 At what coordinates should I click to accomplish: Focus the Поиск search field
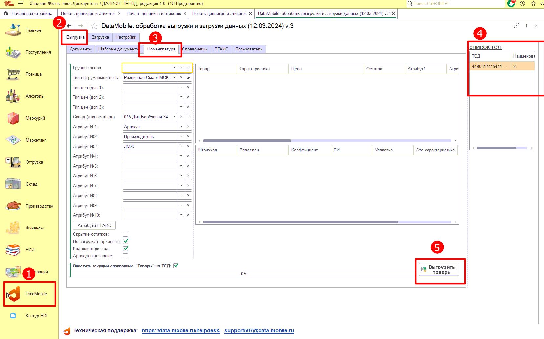pyautogui.click(x=455, y=3)
